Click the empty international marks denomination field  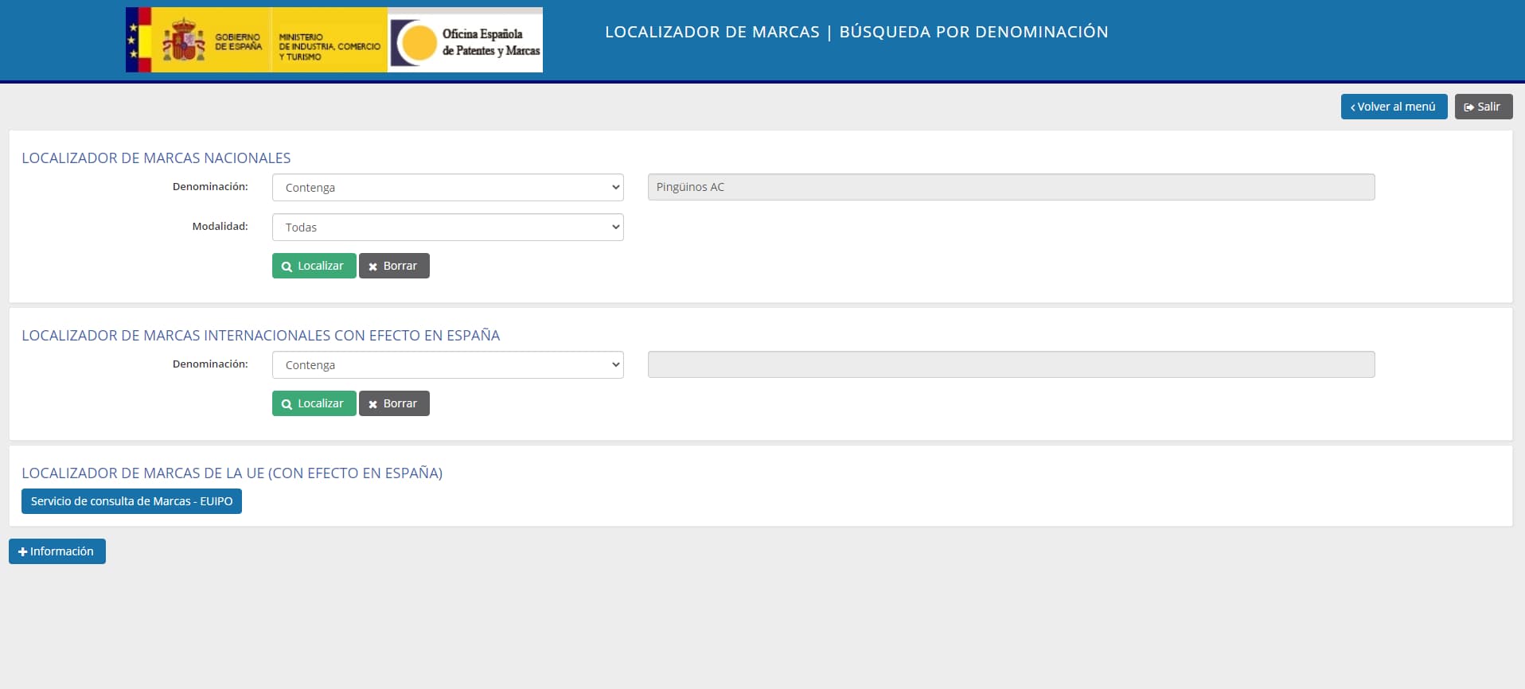click(x=1011, y=364)
